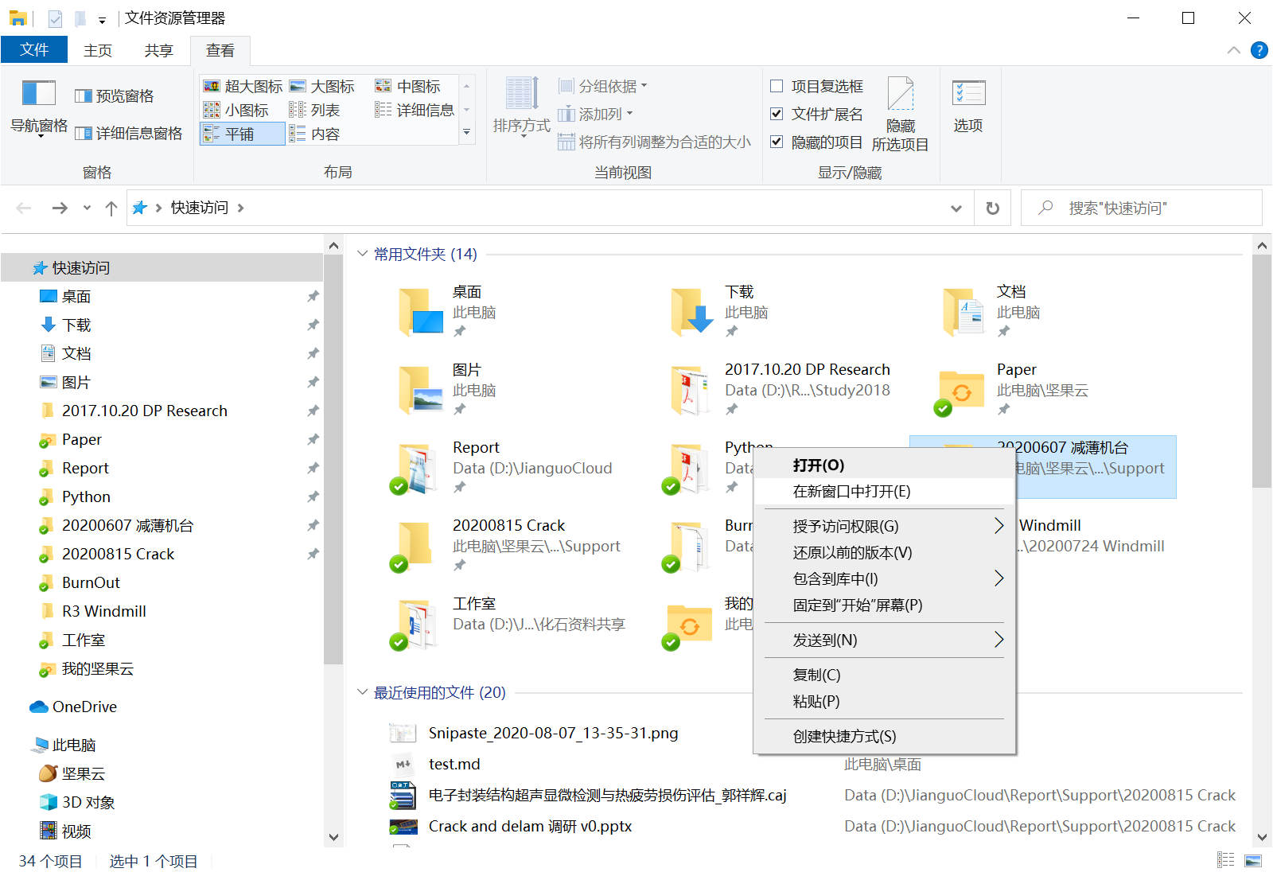Image resolution: width=1273 pixels, height=876 pixels.
Task: Expand the 发送到 submenu arrow
Action: coord(999,640)
